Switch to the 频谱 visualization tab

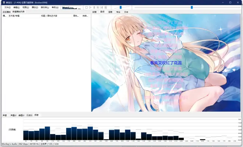click(x=36, y=115)
